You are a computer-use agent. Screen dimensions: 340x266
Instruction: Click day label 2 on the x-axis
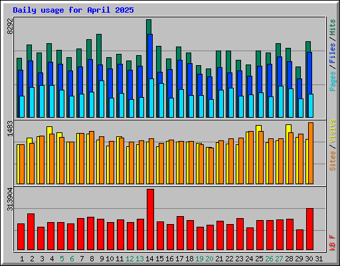click(32, 259)
